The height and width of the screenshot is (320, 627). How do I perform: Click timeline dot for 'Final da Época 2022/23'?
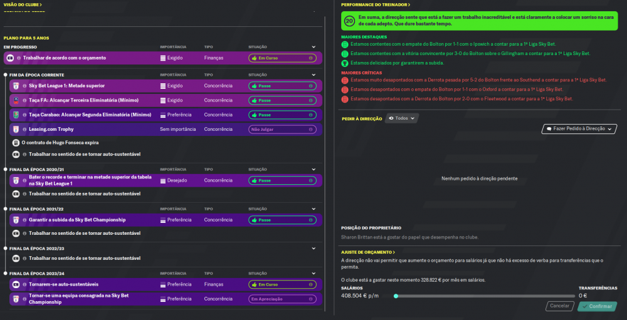(x=5, y=249)
